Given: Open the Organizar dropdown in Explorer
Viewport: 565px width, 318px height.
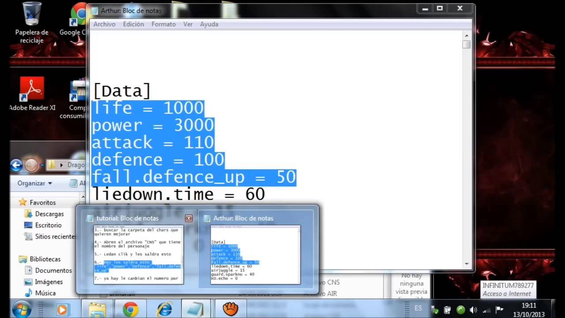Looking at the screenshot, I should 35,183.
